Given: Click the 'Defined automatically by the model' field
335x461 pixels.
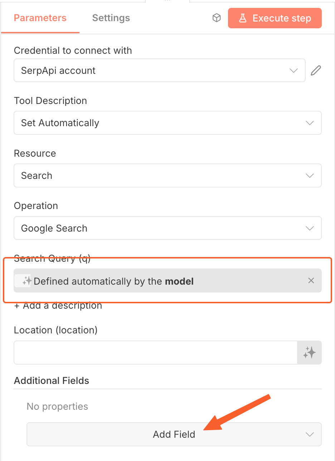Looking at the screenshot, I should [114, 281].
